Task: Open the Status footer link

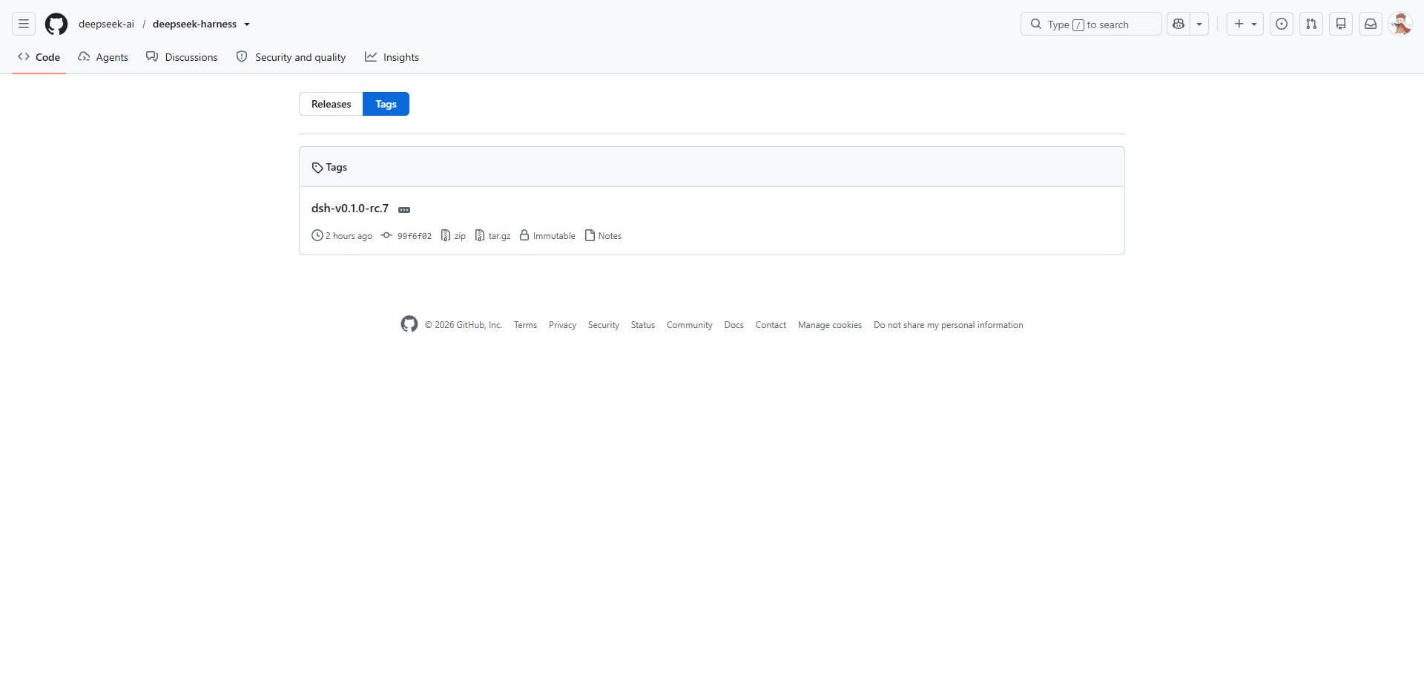Action: point(643,325)
